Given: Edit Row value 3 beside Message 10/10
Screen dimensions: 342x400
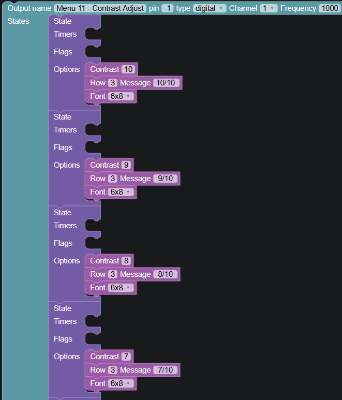Looking at the screenshot, I should click(x=113, y=83).
